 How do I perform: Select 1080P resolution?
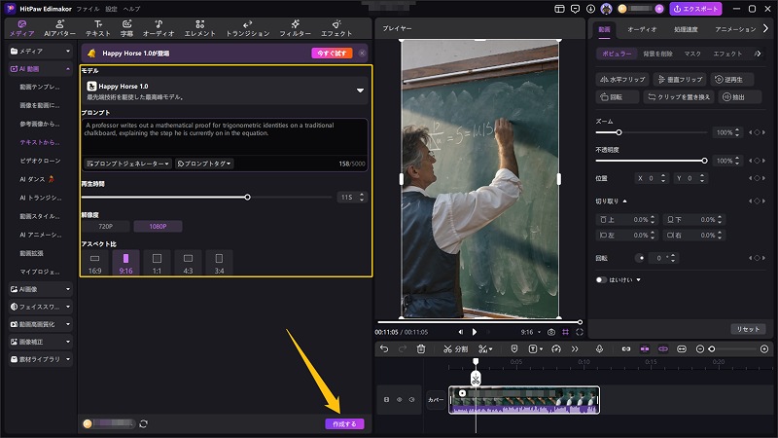pyautogui.click(x=158, y=227)
